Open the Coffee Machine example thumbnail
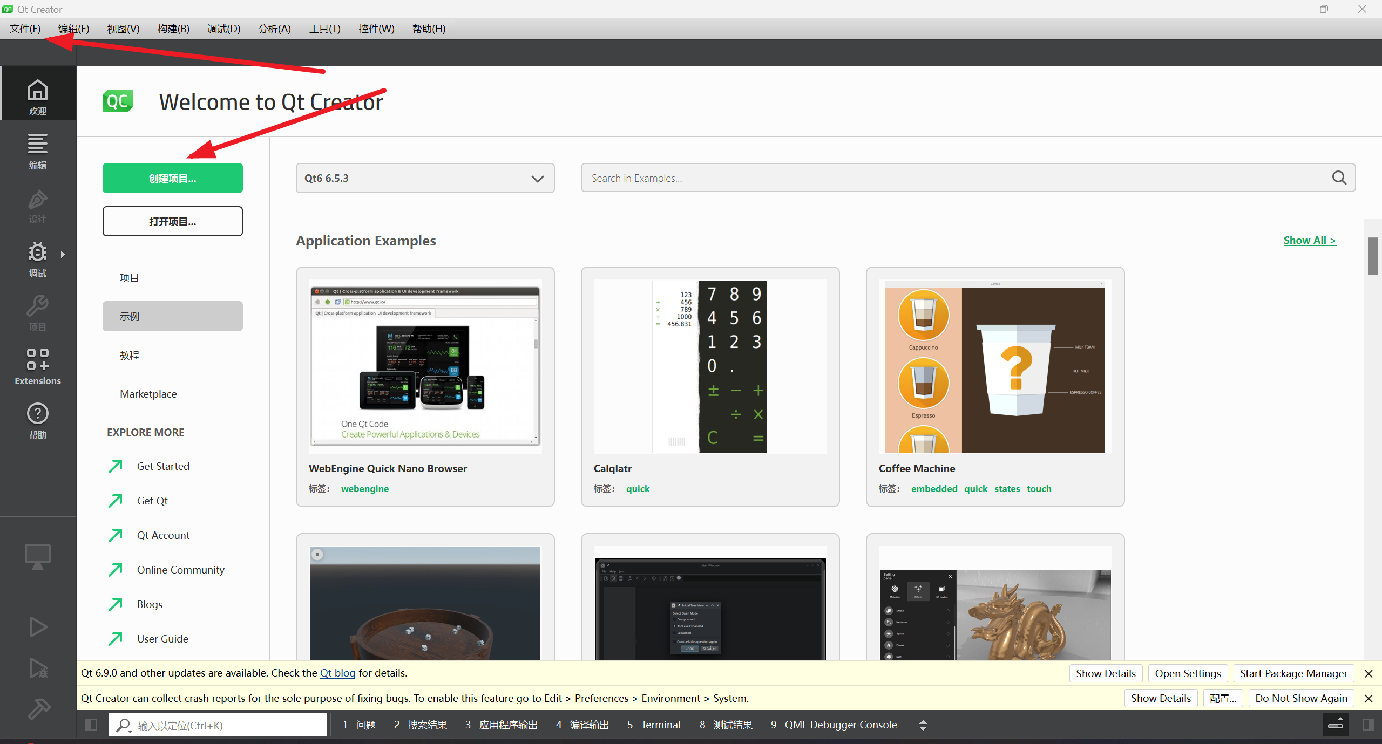1382x744 pixels. [x=995, y=366]
